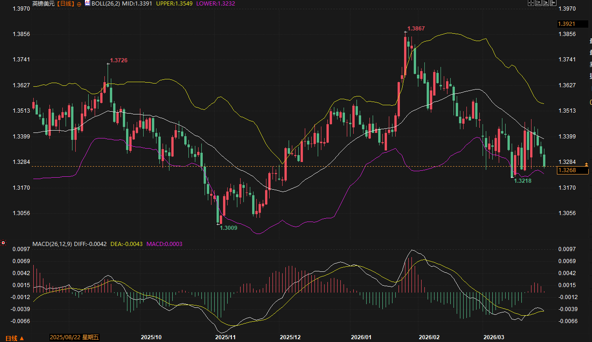Open the 日线 period dropdown at bottom left
Viewport: 592px width, 342px height.
14,338
